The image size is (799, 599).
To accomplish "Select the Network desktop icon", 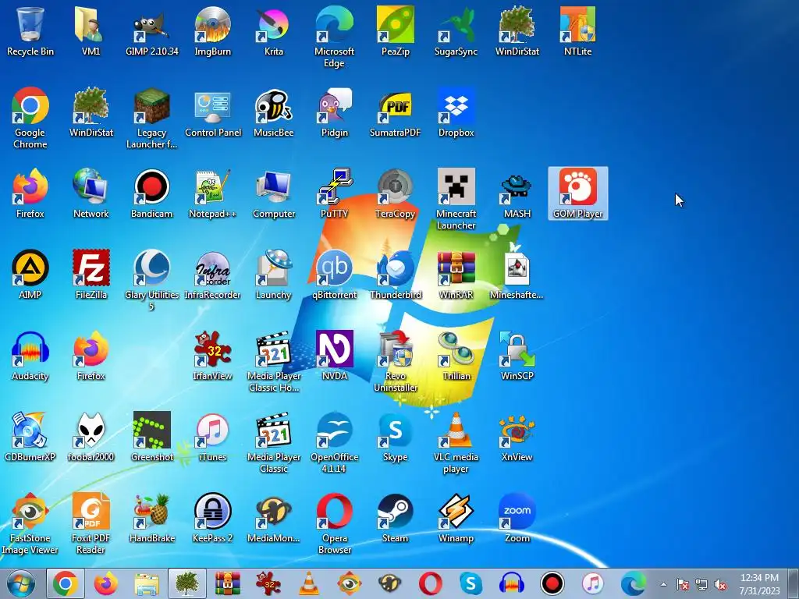I will click(x=91, y=194).
